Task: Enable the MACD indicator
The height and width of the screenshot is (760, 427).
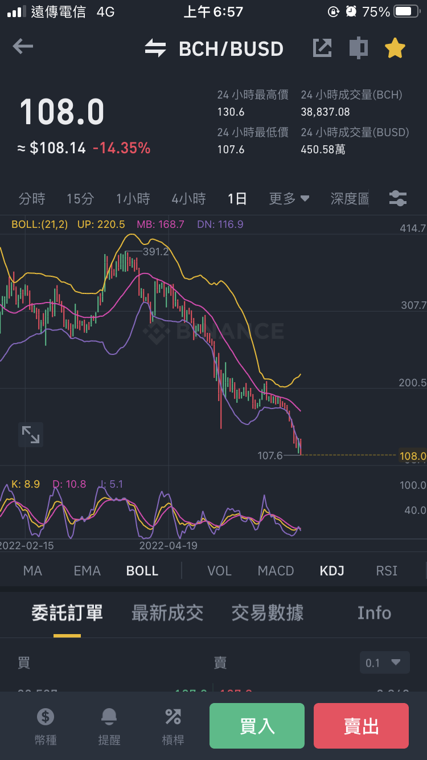Action: tap(276, 571)
